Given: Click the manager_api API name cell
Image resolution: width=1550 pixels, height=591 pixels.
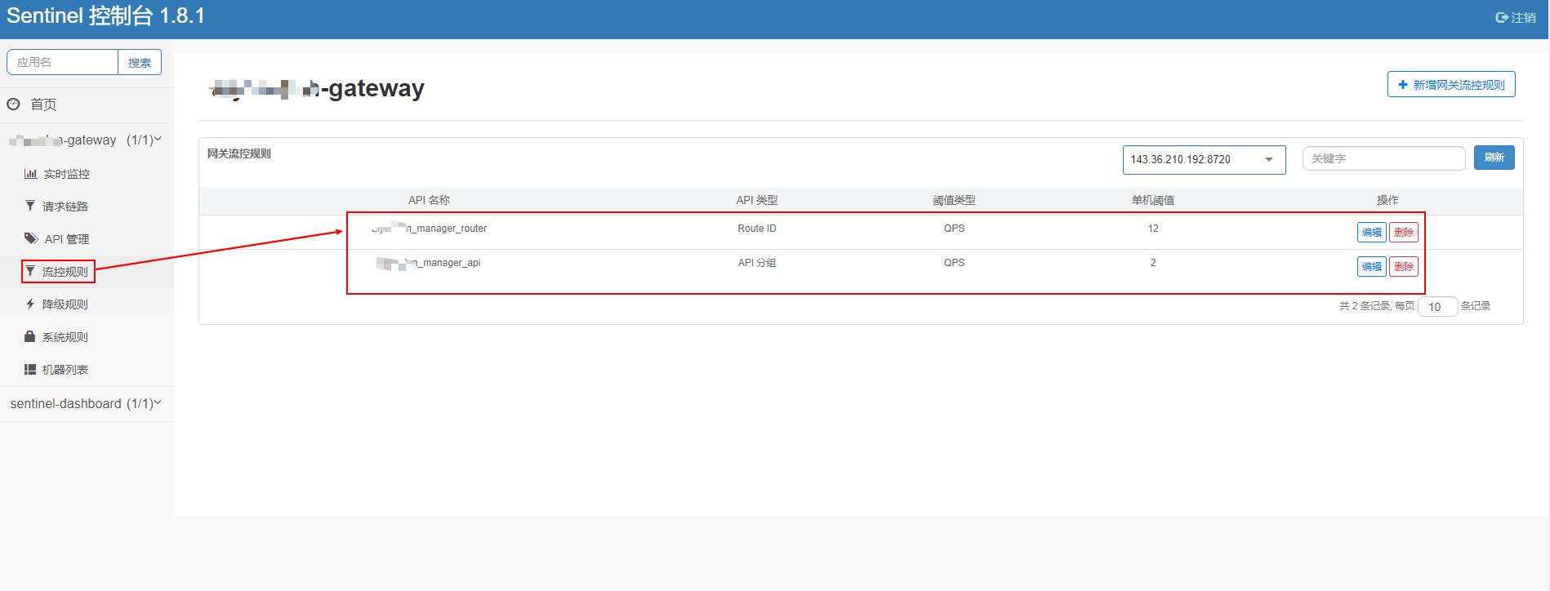Looking at the screenshot, I should pyautogui.click(x=428, y=263).
